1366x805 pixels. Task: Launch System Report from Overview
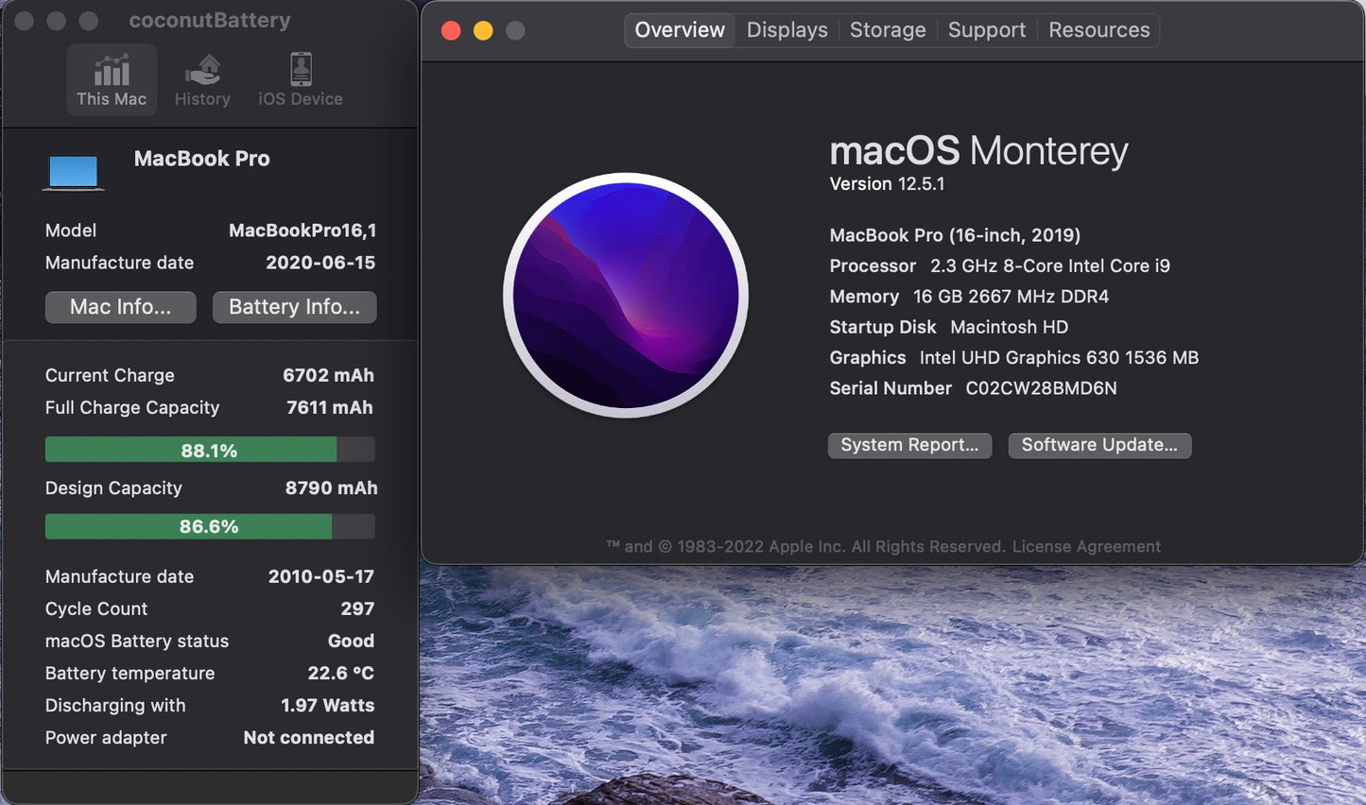908,444
